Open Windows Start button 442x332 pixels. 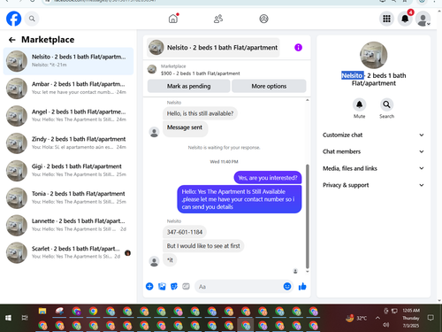click(8, 318)
